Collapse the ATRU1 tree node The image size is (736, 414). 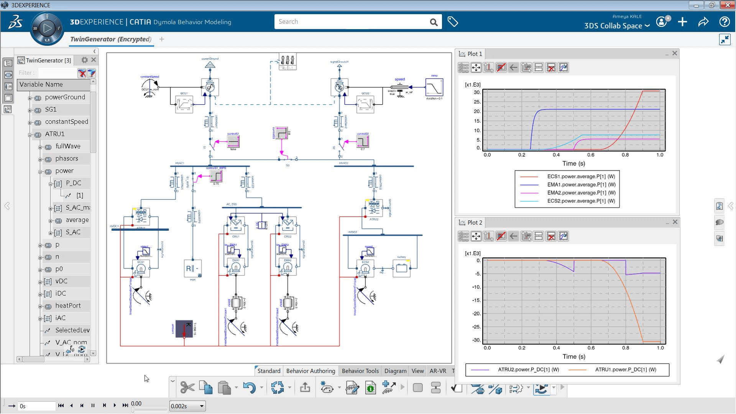[x=30, y=135]
